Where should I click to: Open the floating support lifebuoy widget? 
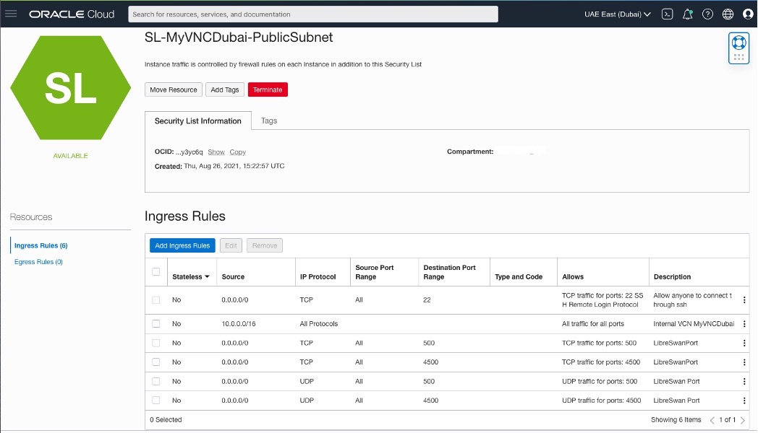click(x=738, y=43)
